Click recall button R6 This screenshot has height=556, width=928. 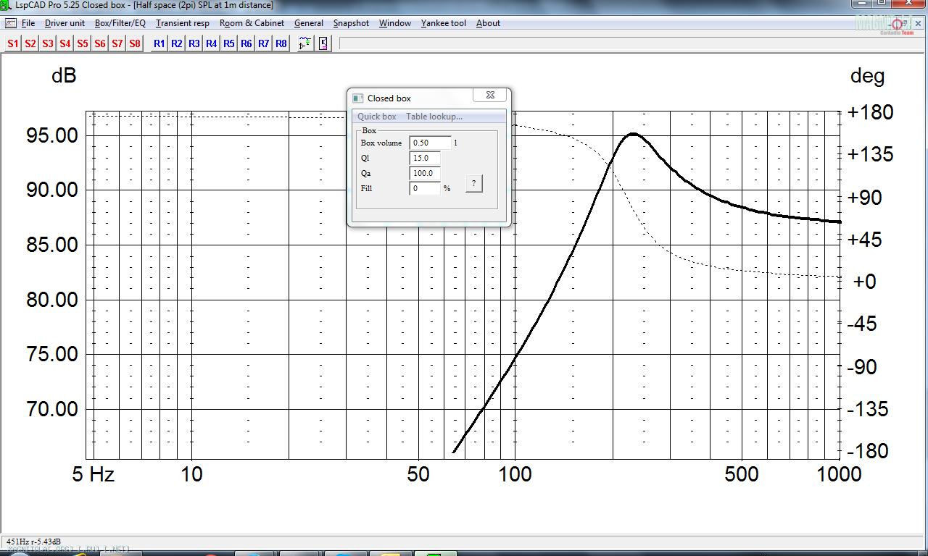[x=246, y=43]
